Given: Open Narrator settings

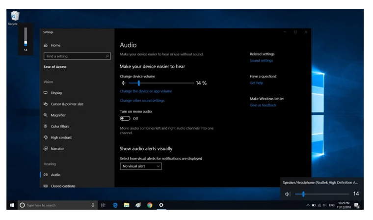Looking at the screenshot, I should click(x=54, y=149).
